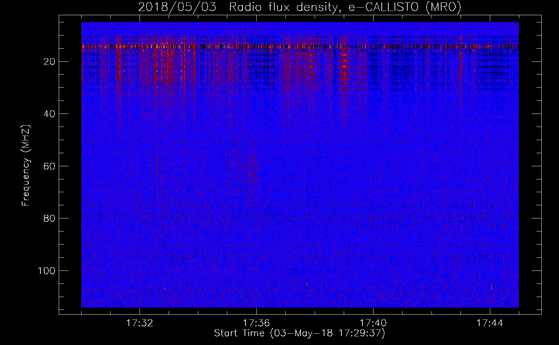
Task: Click the 60 frequency tick label
Action: [49, 166]
